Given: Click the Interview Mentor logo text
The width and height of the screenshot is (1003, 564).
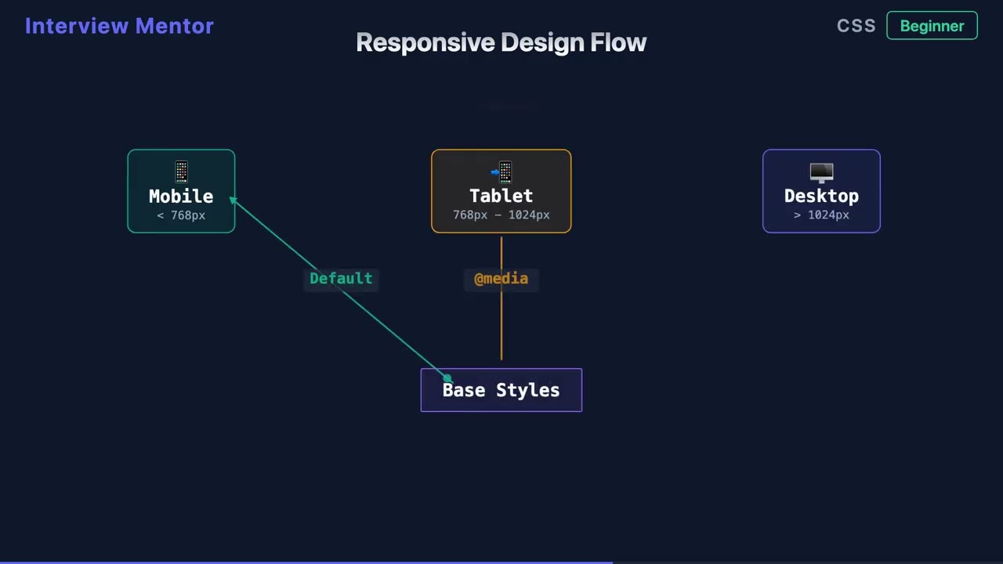Looking at the screenshot, I should pos(119,26).
